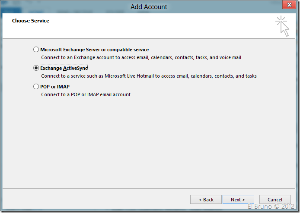This screenshot has height=213, width=300.
Task: Click the 'Microsoft Exchange Server or compatible service' label
Action: pos(94,50)
